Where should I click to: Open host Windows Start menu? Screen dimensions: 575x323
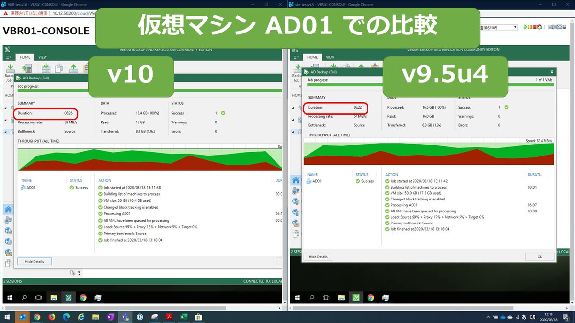(x=7, y=317)
